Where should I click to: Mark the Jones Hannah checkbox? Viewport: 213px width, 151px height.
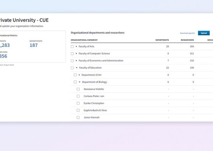coord(78,117)
